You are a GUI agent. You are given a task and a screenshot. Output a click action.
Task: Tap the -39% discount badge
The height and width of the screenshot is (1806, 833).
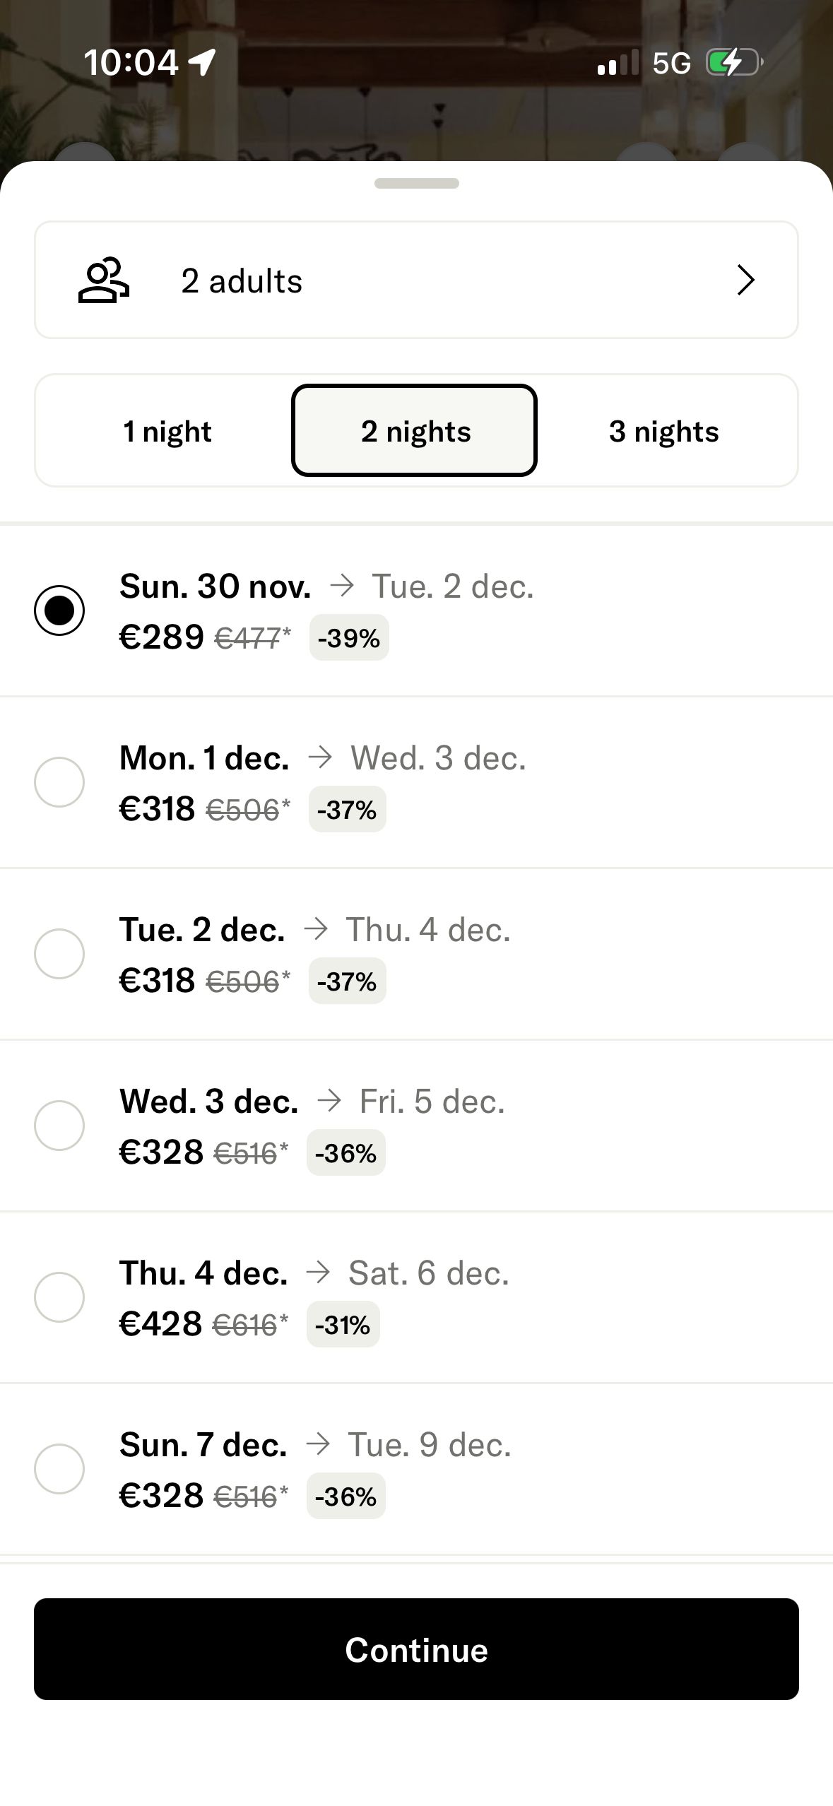[x=349, y=638]
